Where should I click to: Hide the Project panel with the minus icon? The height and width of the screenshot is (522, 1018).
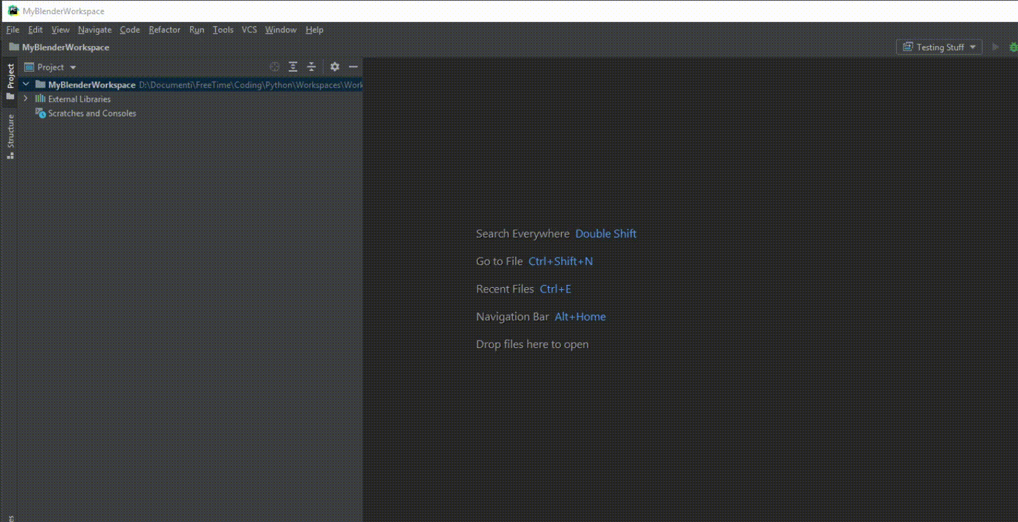pyautogui.click(x=354, y=67)
